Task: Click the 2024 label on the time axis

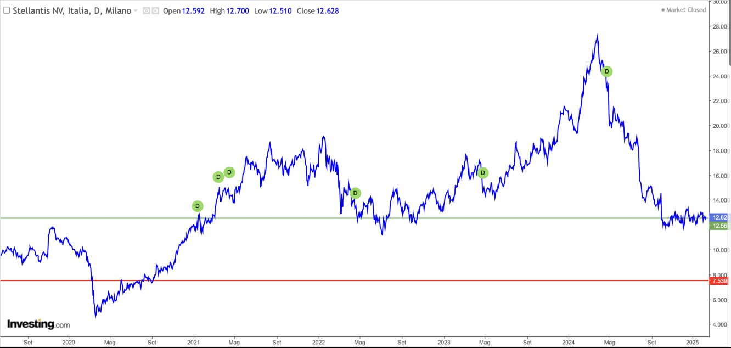Action: point(568,341)
